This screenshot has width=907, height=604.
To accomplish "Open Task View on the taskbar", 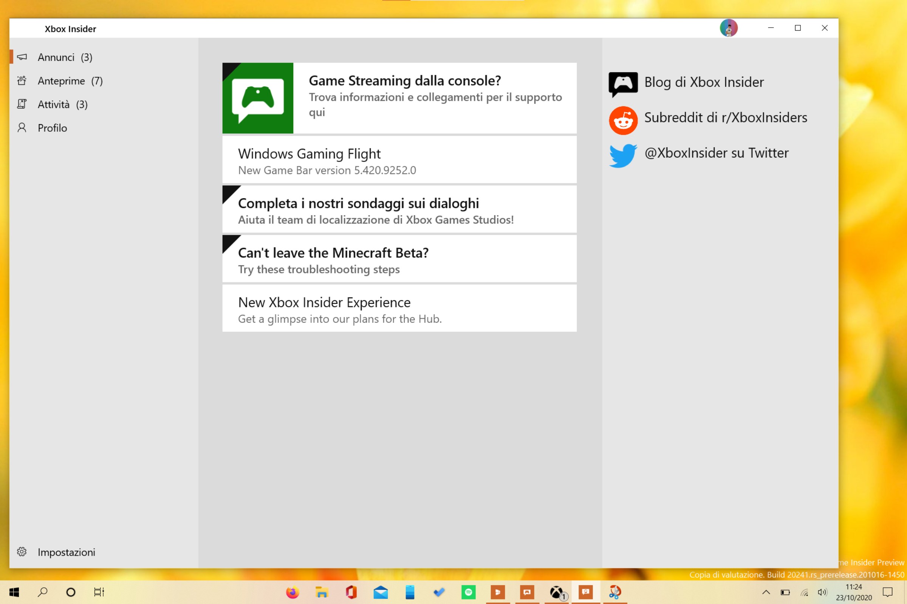I will (99, 592).
